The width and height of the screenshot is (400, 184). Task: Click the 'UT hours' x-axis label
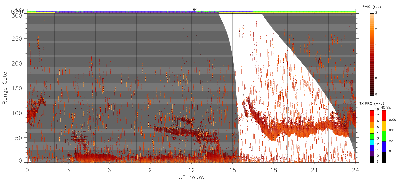tap(191, 178)
